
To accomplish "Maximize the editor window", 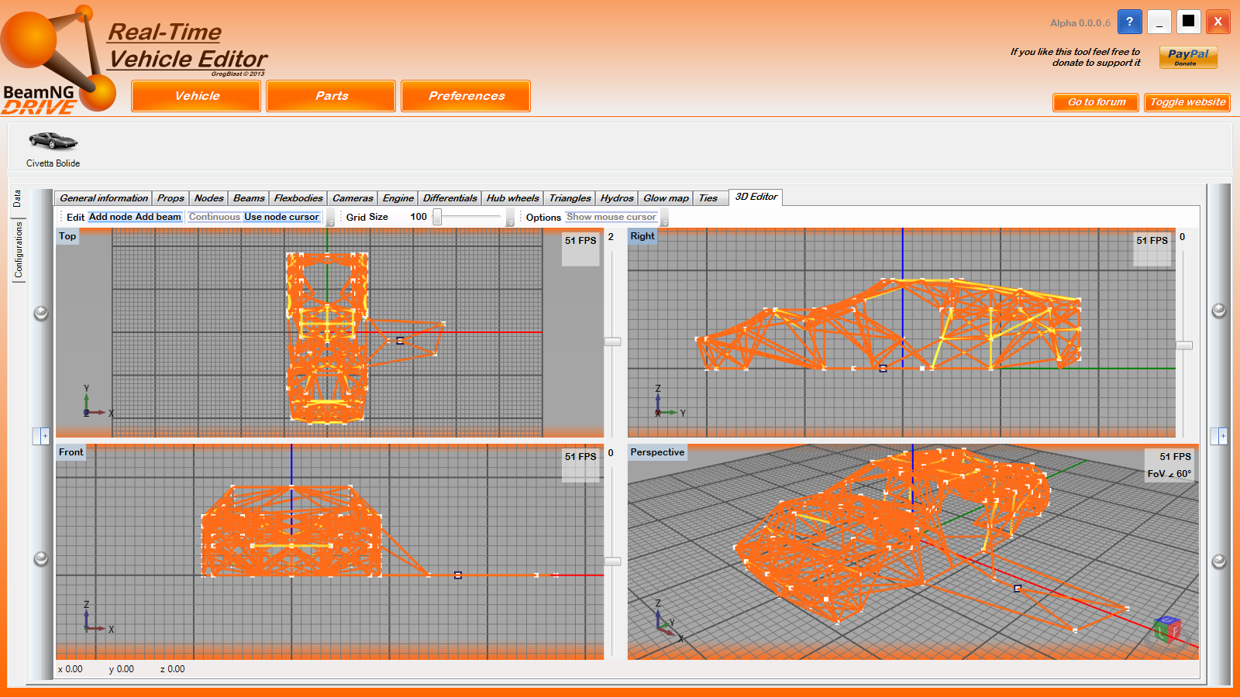I will (1189, 22).
